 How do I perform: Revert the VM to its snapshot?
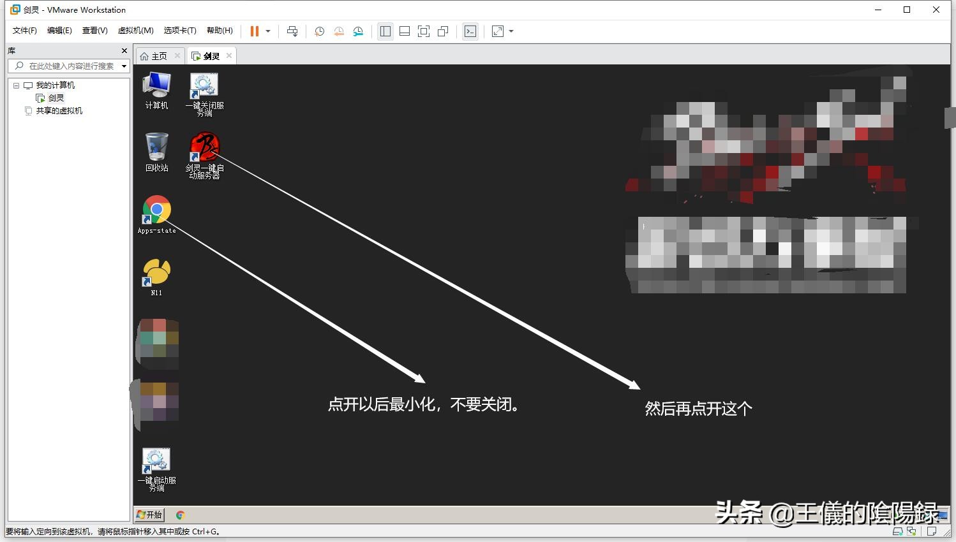(338, 31)
